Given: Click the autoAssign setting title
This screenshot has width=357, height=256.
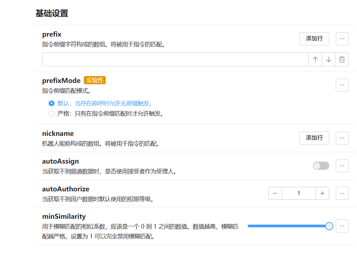Looking at the screenshot, I should (60, 161).
